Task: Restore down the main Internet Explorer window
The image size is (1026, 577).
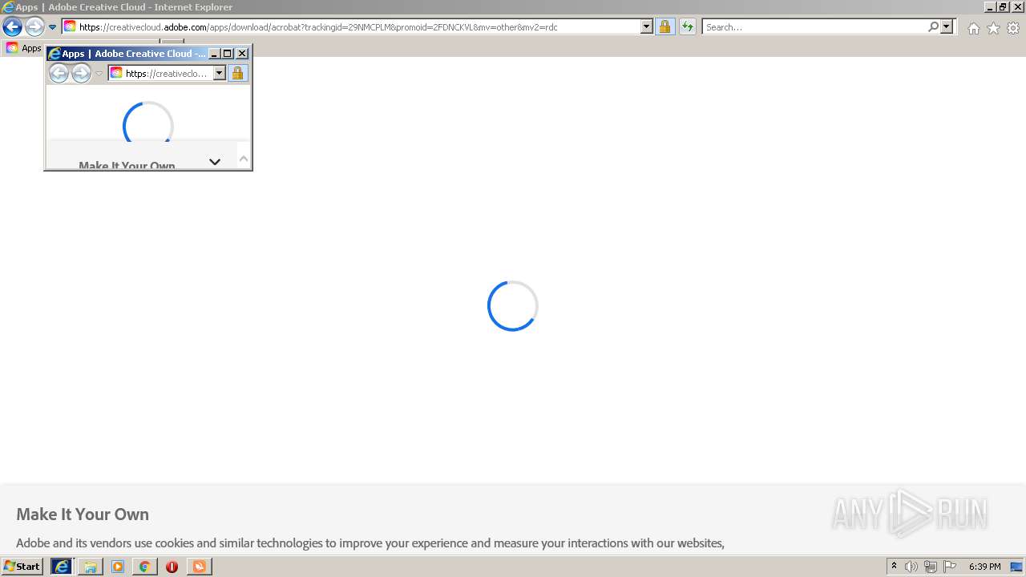Action: pyautogui.click(x=1003, y=6)
